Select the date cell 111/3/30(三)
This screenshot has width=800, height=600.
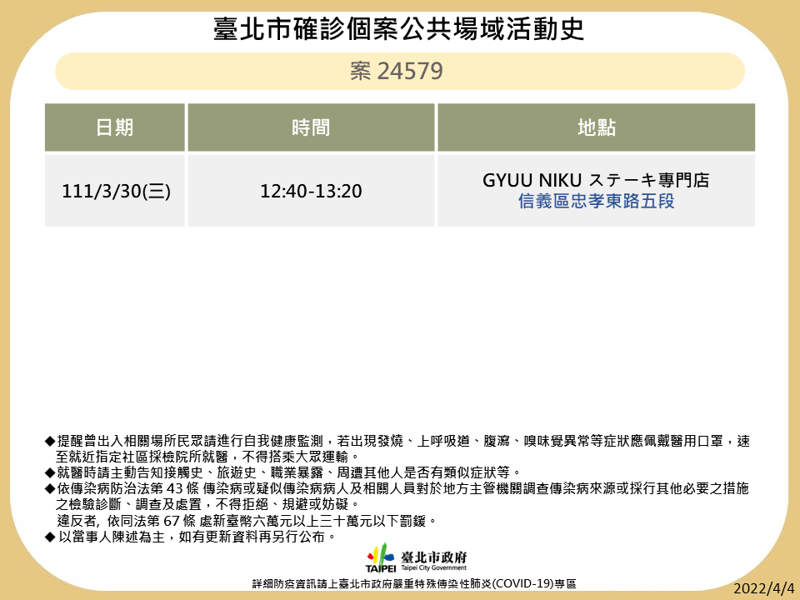(117, 192)
